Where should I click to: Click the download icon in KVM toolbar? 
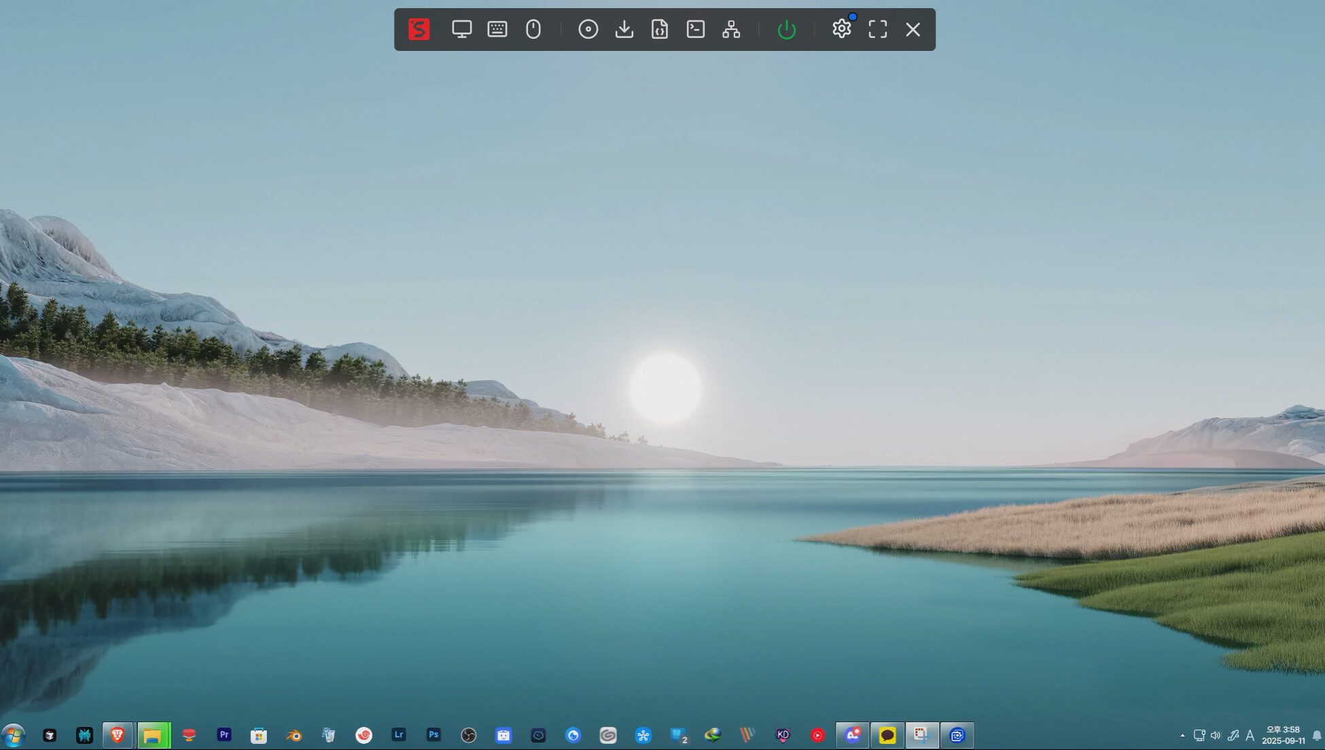[624, 29]
